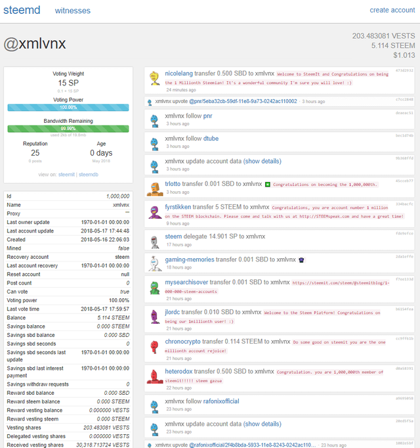Click small avatar in pnr upvote row
420x448 pixels.
tap(150, 102)
